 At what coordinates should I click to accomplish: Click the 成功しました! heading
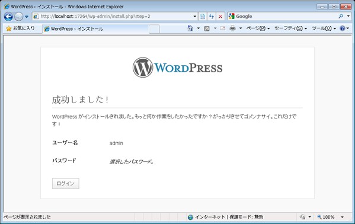tap(81, 100)
